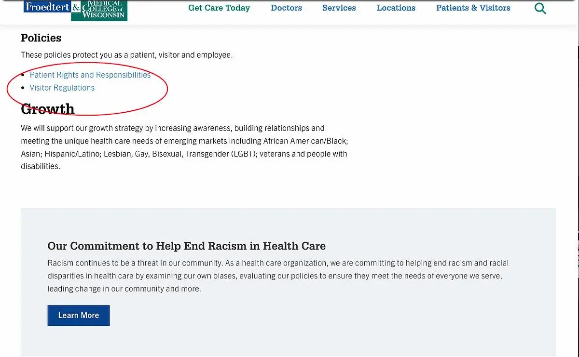Click the Growth heading
Viewport: 579px width, 357px height.
pos(48,109)
